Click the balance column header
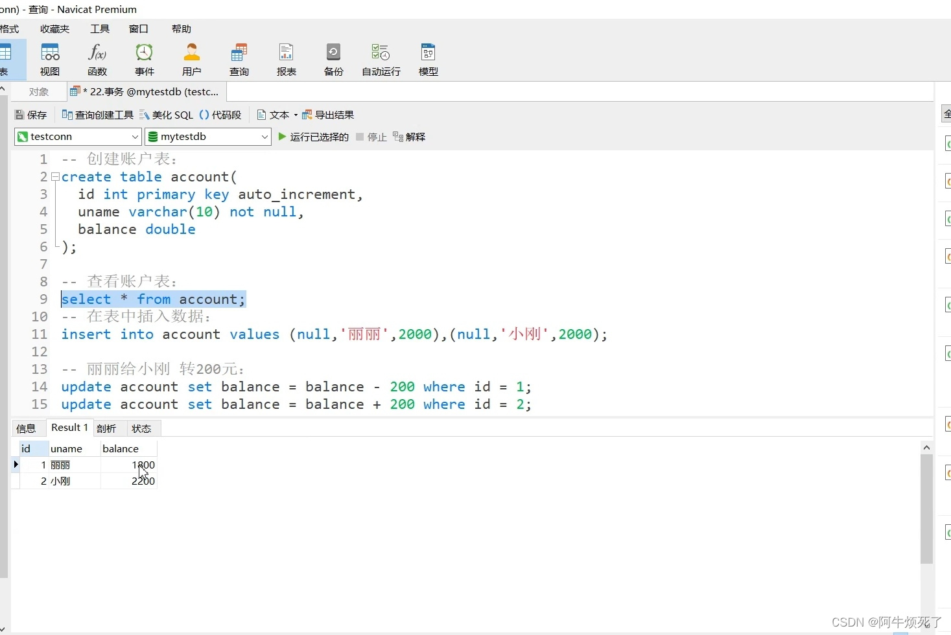Screen dimensions: 951x635 [128, 448]
